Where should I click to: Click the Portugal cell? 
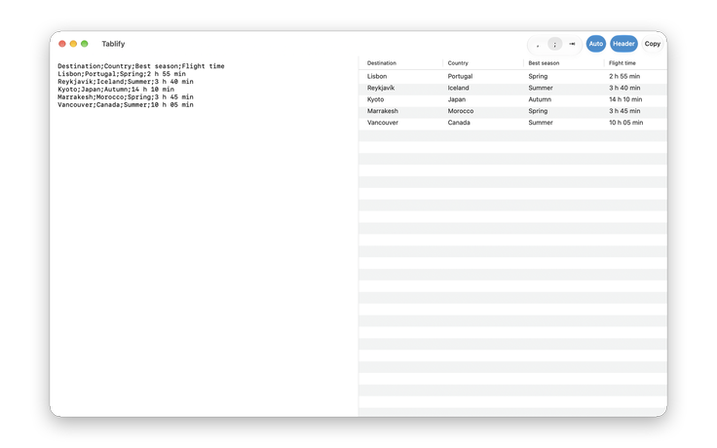click(460, 76)
